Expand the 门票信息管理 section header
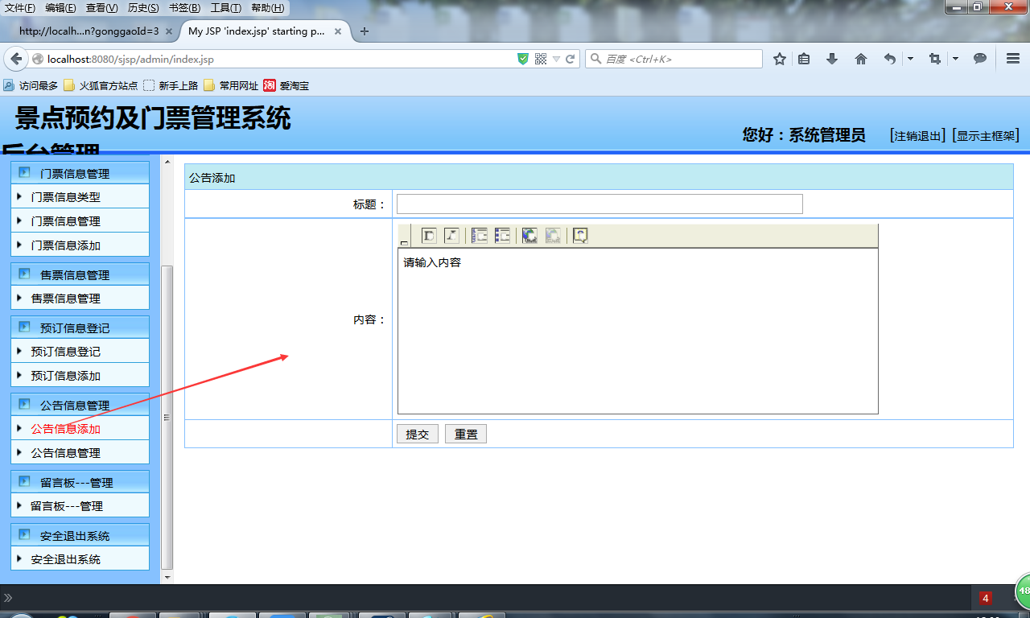 click(x=80, y=173)
